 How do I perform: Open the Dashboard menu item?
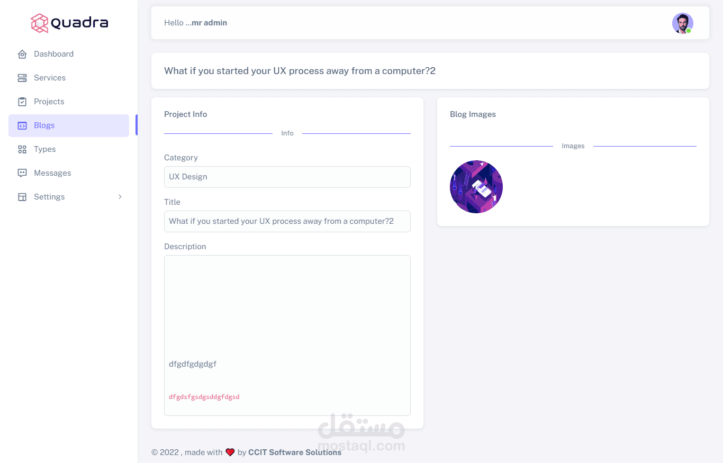[53, 54]
